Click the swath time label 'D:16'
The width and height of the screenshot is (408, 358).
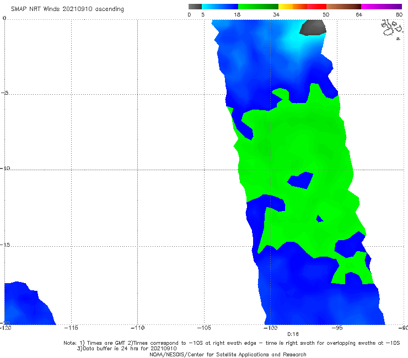pyautogui.click(x=293, y=334)
